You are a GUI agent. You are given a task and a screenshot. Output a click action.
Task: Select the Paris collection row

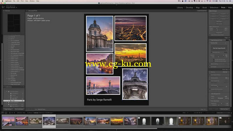point(14,101)
